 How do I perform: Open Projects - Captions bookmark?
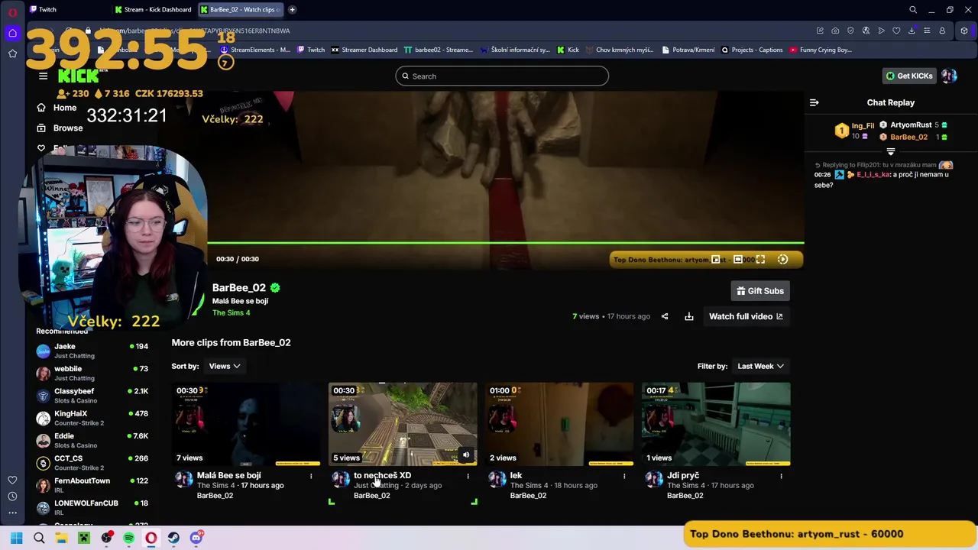(x=752, y=50)
